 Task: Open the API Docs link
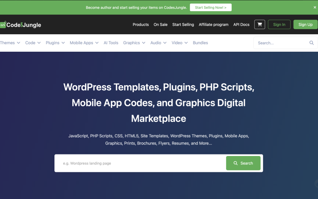point(241,25)
